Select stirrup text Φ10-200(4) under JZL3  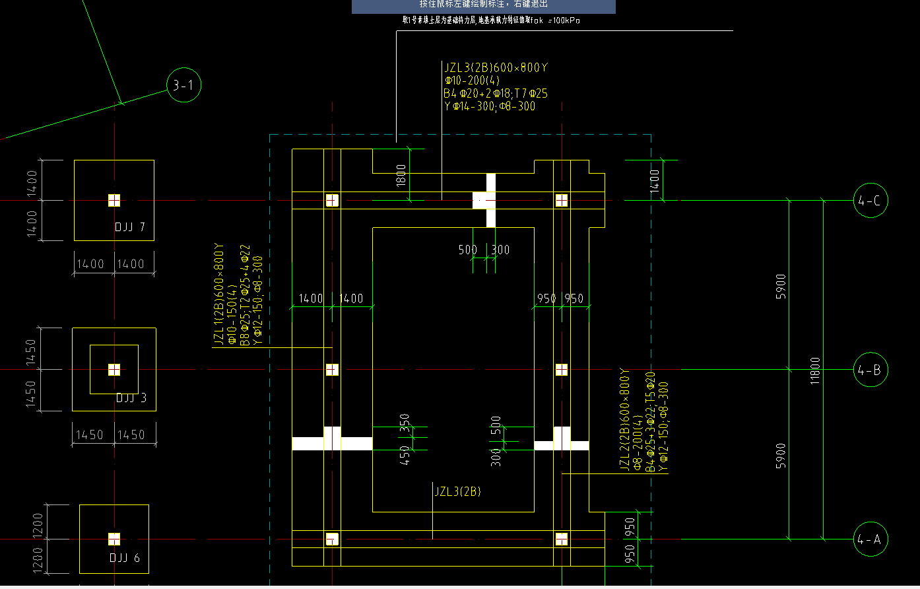(x=472, y=81)
